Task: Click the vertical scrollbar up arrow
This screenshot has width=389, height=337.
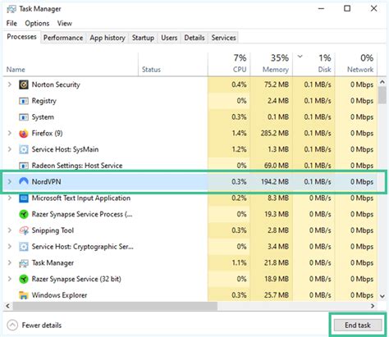Action: [x=382, y=82]
